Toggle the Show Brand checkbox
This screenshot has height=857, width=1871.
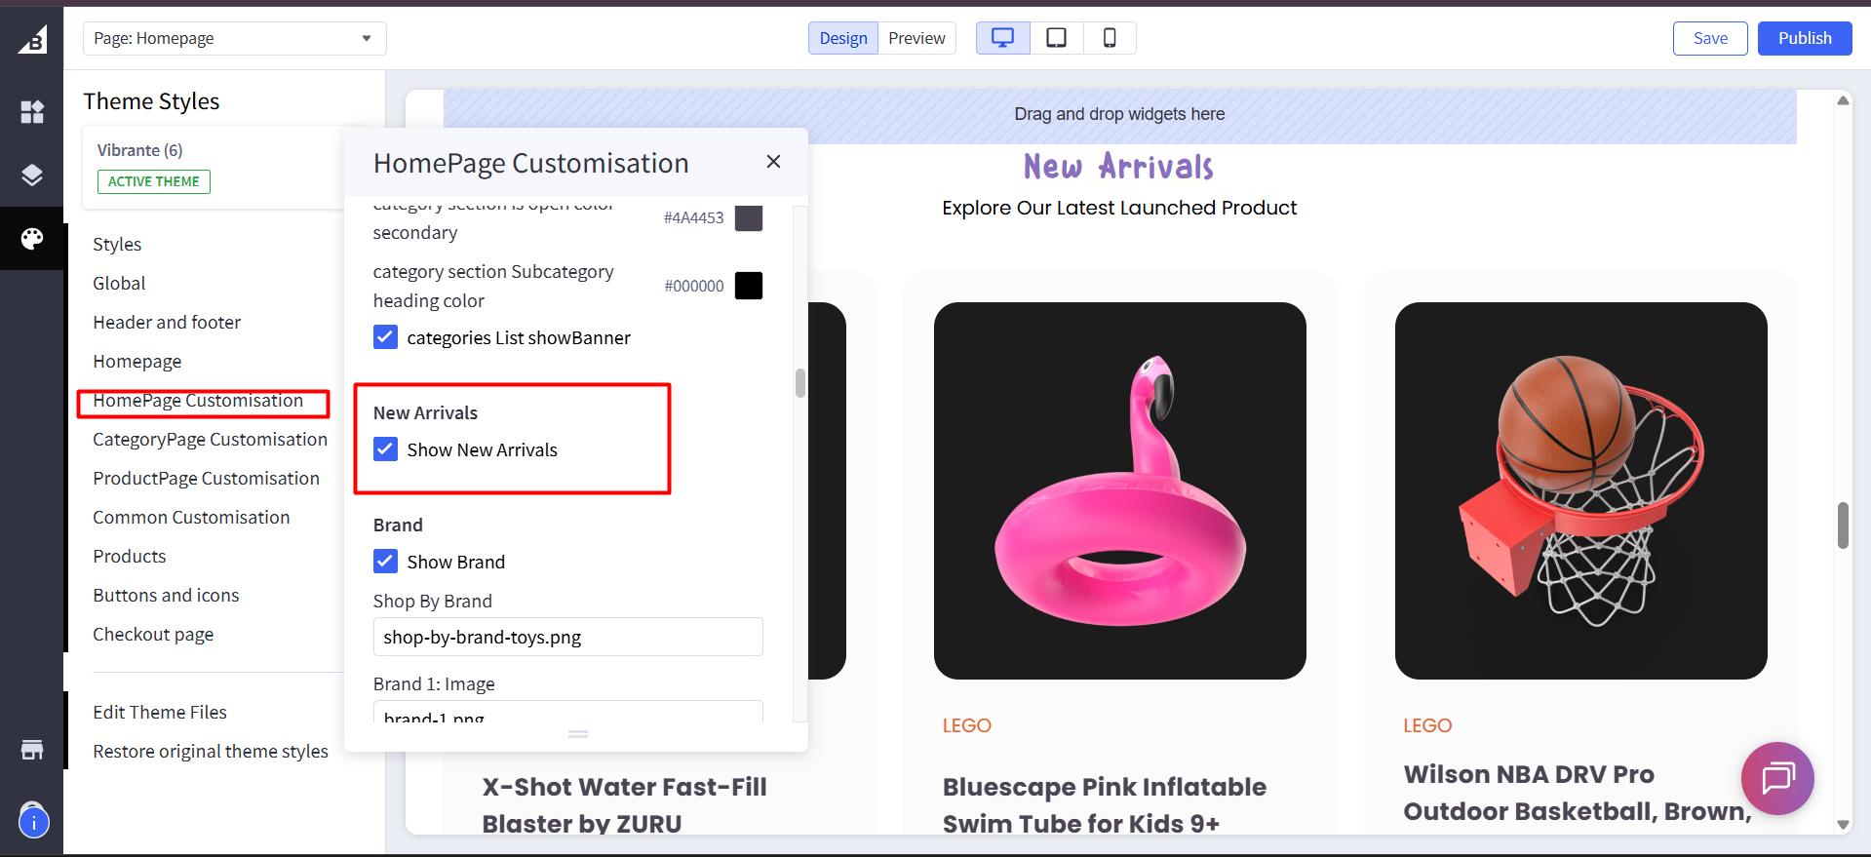[386, 562]
